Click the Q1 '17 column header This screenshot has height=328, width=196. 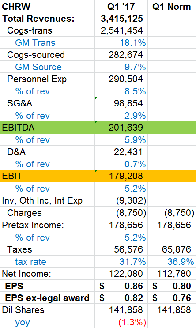pyautogui.click(x=121, y=7)
